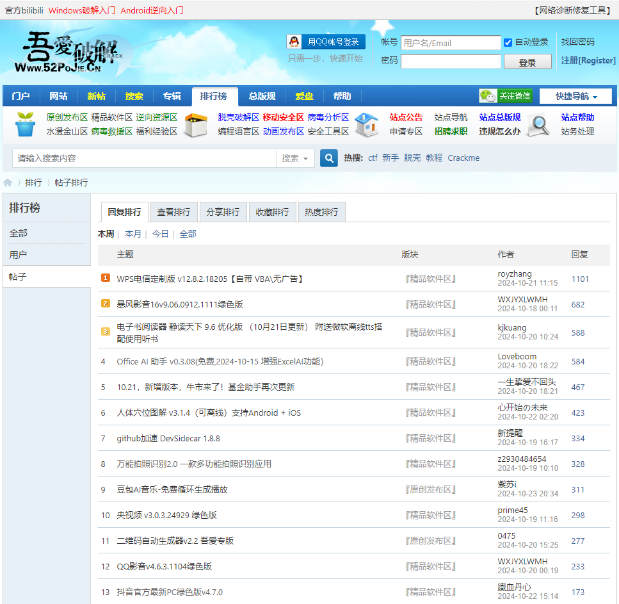Click the toolbox section icon
The width and height of the screenshot is (619, 604).
pos(197,125)
